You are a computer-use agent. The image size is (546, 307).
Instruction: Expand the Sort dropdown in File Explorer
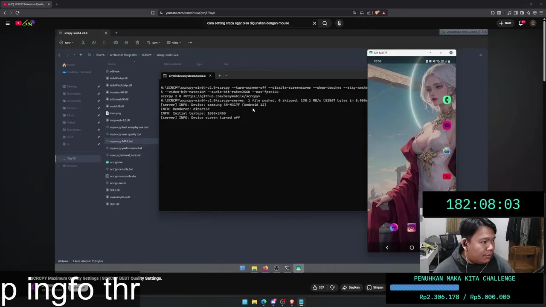click(154, 43)
